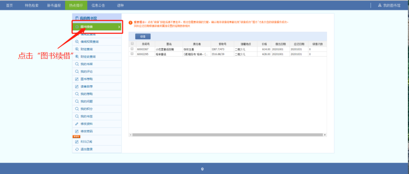Click the title 小巴掌童话百篇
The width and height of the screenshot is (409, 174).
(164, 49)
